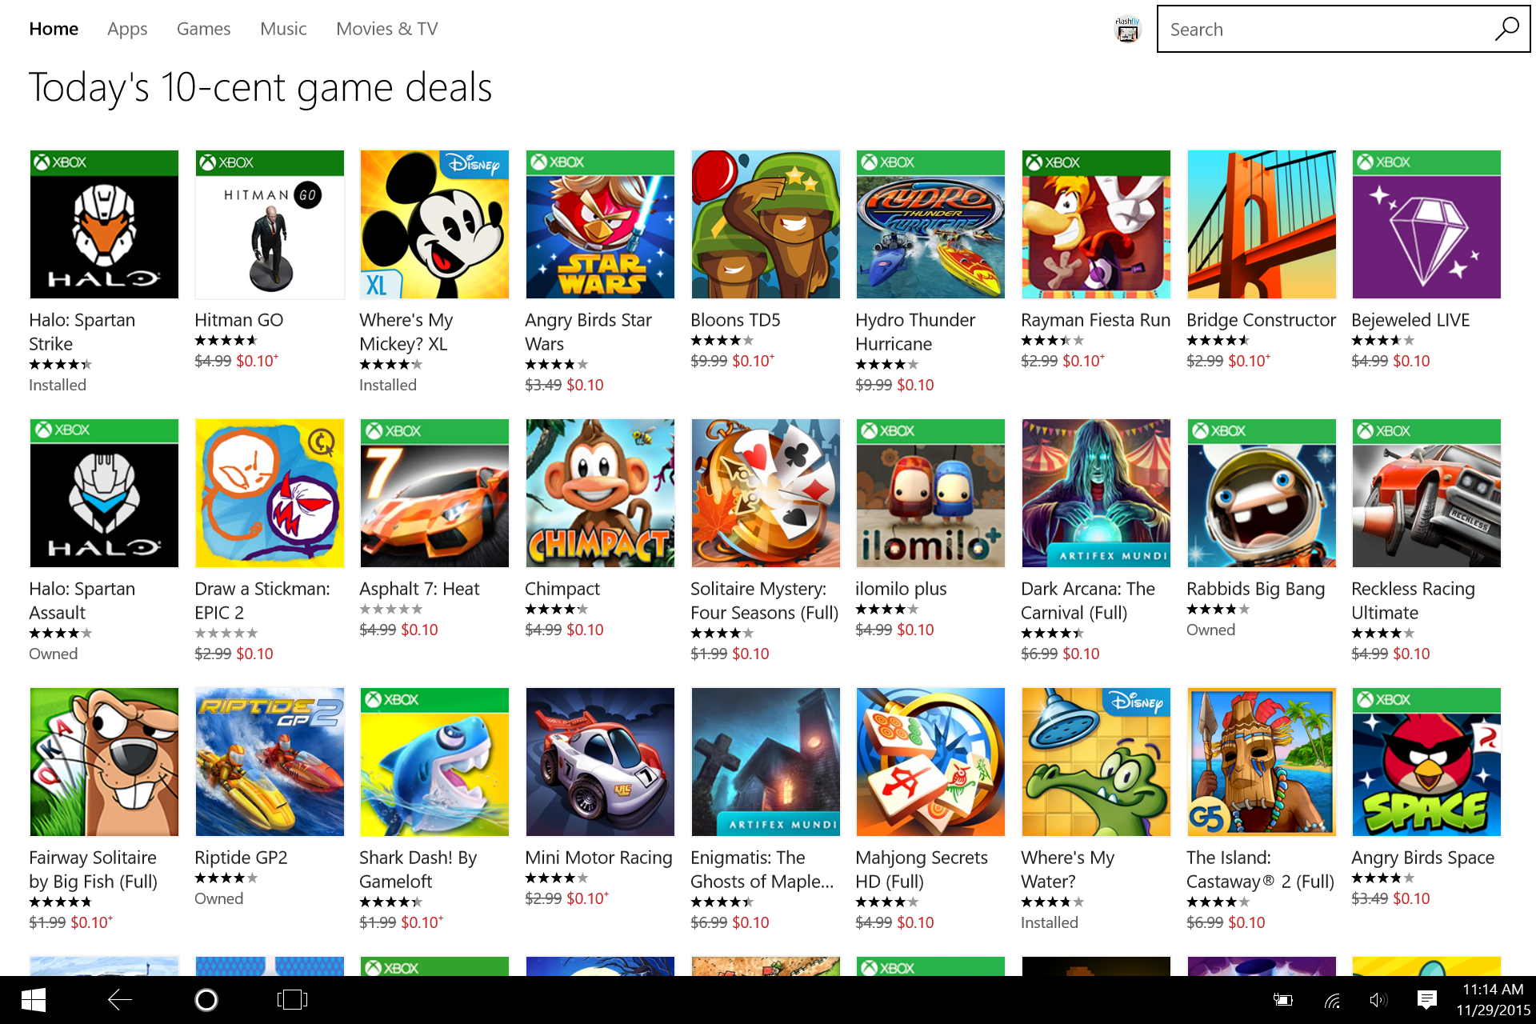Viewport: 1536px width, 1024px height.
Task: Select the Bejeweled LIVE thumbnail
Action: pyautogui.click(x=1426, y=225)
